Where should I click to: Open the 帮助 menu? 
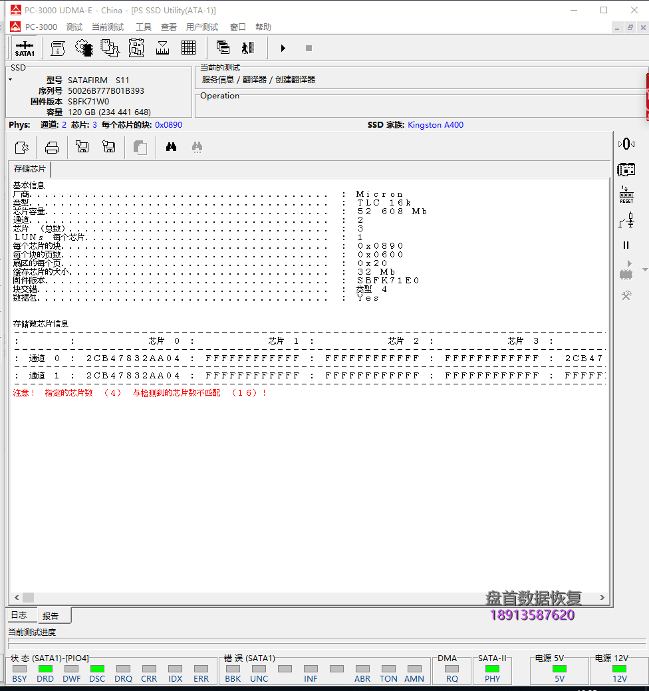[x=263, y=27]
